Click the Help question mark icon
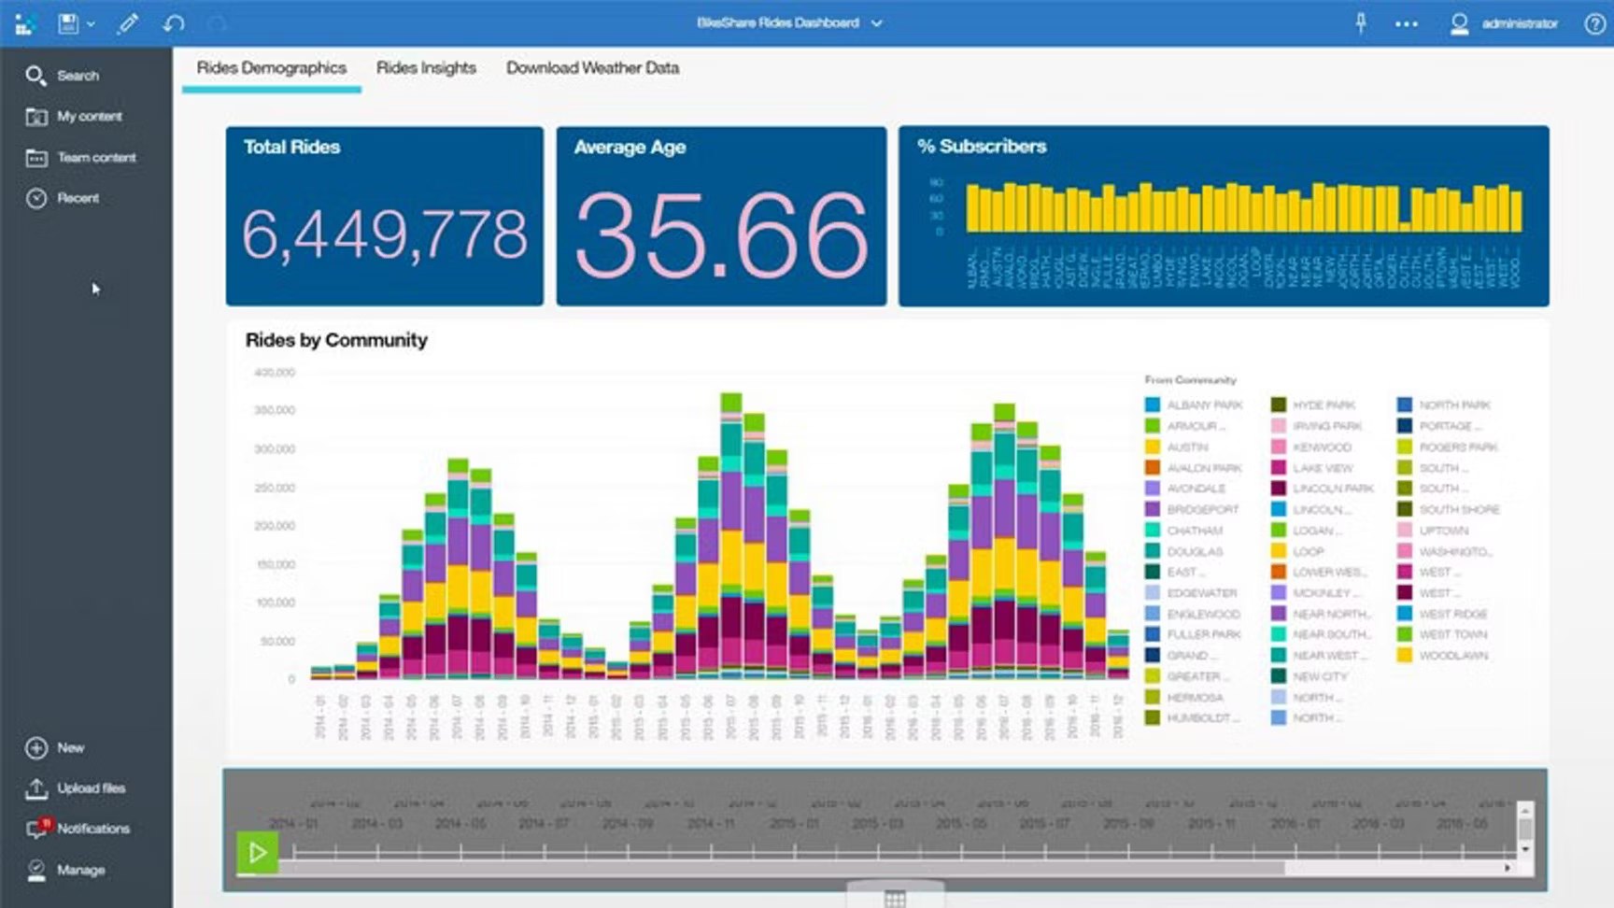 point(1594,23)
